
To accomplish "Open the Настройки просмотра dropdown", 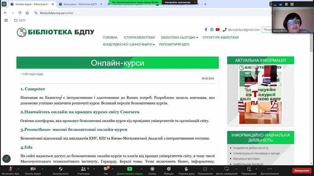I will [180, 2].
